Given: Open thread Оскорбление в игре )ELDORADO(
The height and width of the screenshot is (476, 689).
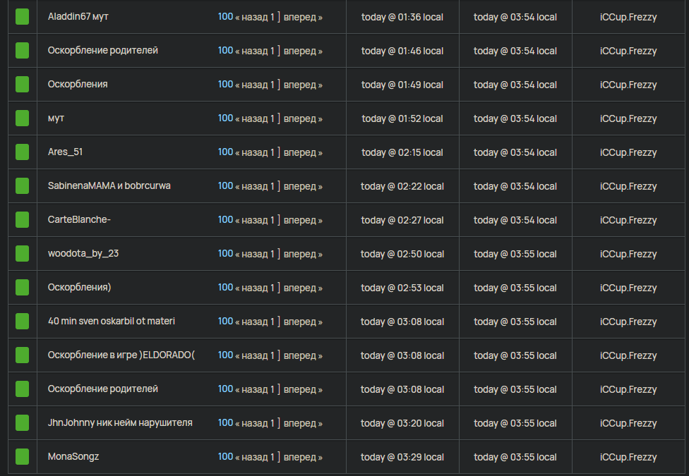Looking at the screenshot, I should [121, 355].
